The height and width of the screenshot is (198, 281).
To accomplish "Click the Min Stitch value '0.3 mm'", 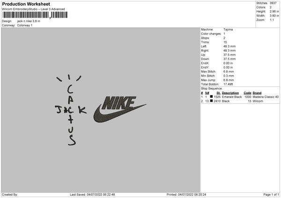I will [229, 76].
